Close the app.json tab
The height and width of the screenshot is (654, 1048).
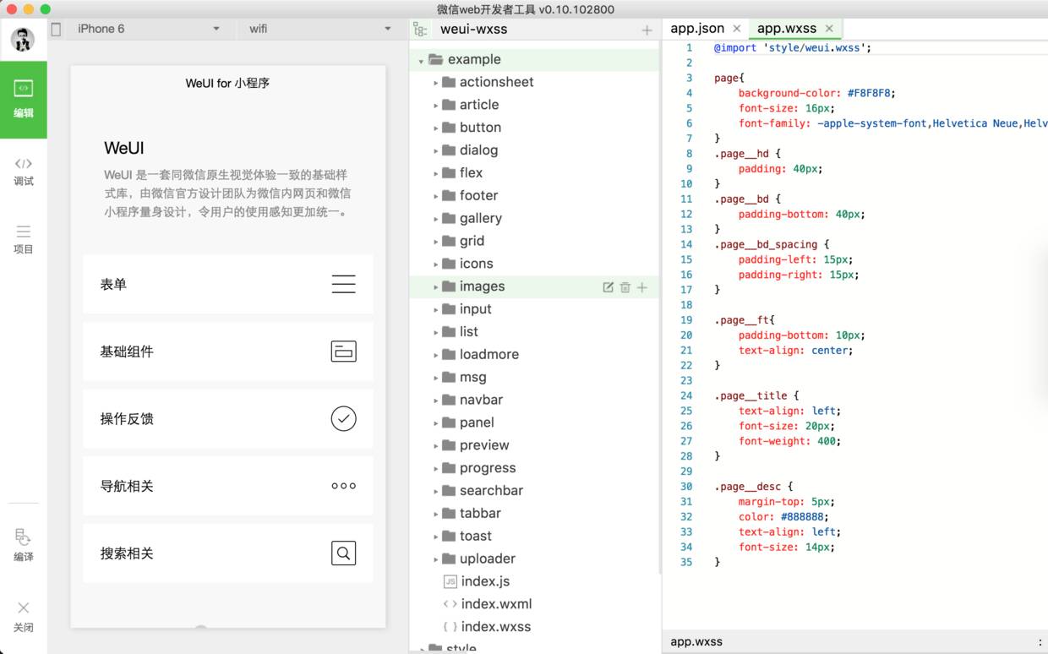[x=737, y=29]
